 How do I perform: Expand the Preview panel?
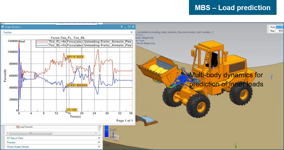(x=99, y=142)
